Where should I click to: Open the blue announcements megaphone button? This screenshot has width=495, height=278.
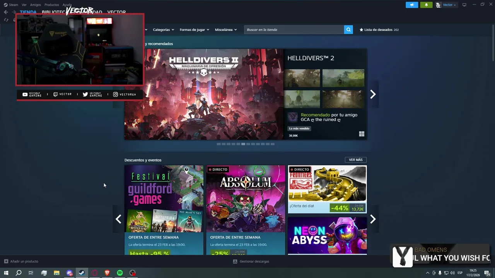pyautogui.click(x=412, y=5)
